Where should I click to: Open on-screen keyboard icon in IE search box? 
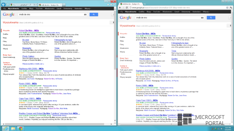[x=85, y=15]
